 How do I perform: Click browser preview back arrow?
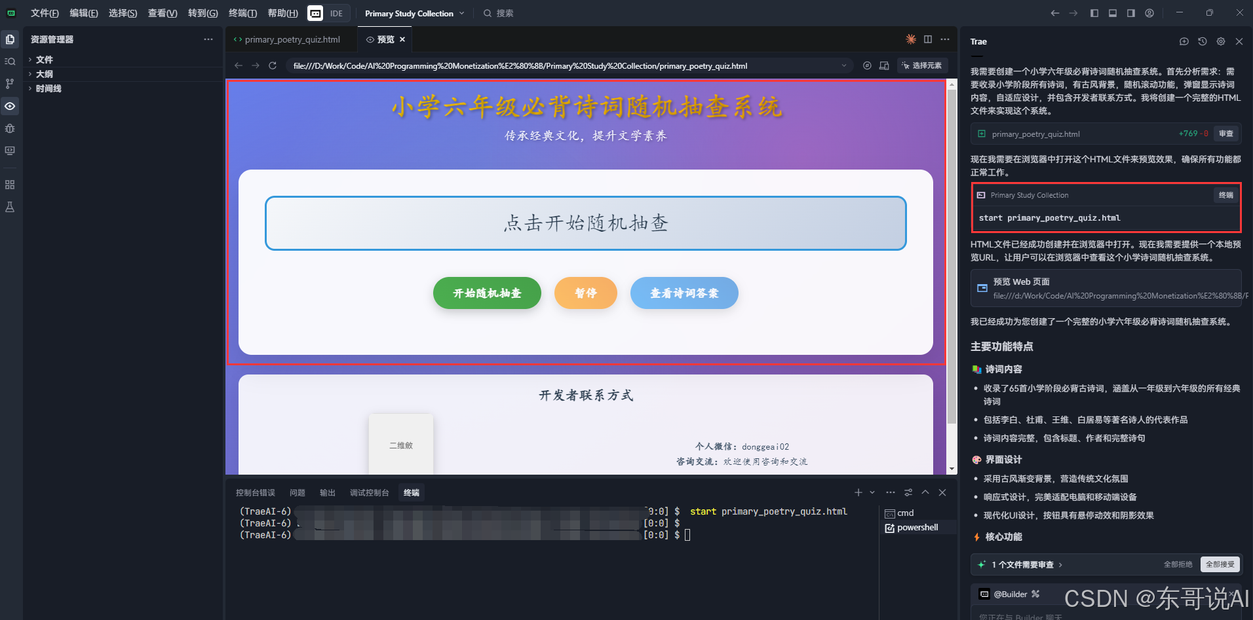coord(239,65)
